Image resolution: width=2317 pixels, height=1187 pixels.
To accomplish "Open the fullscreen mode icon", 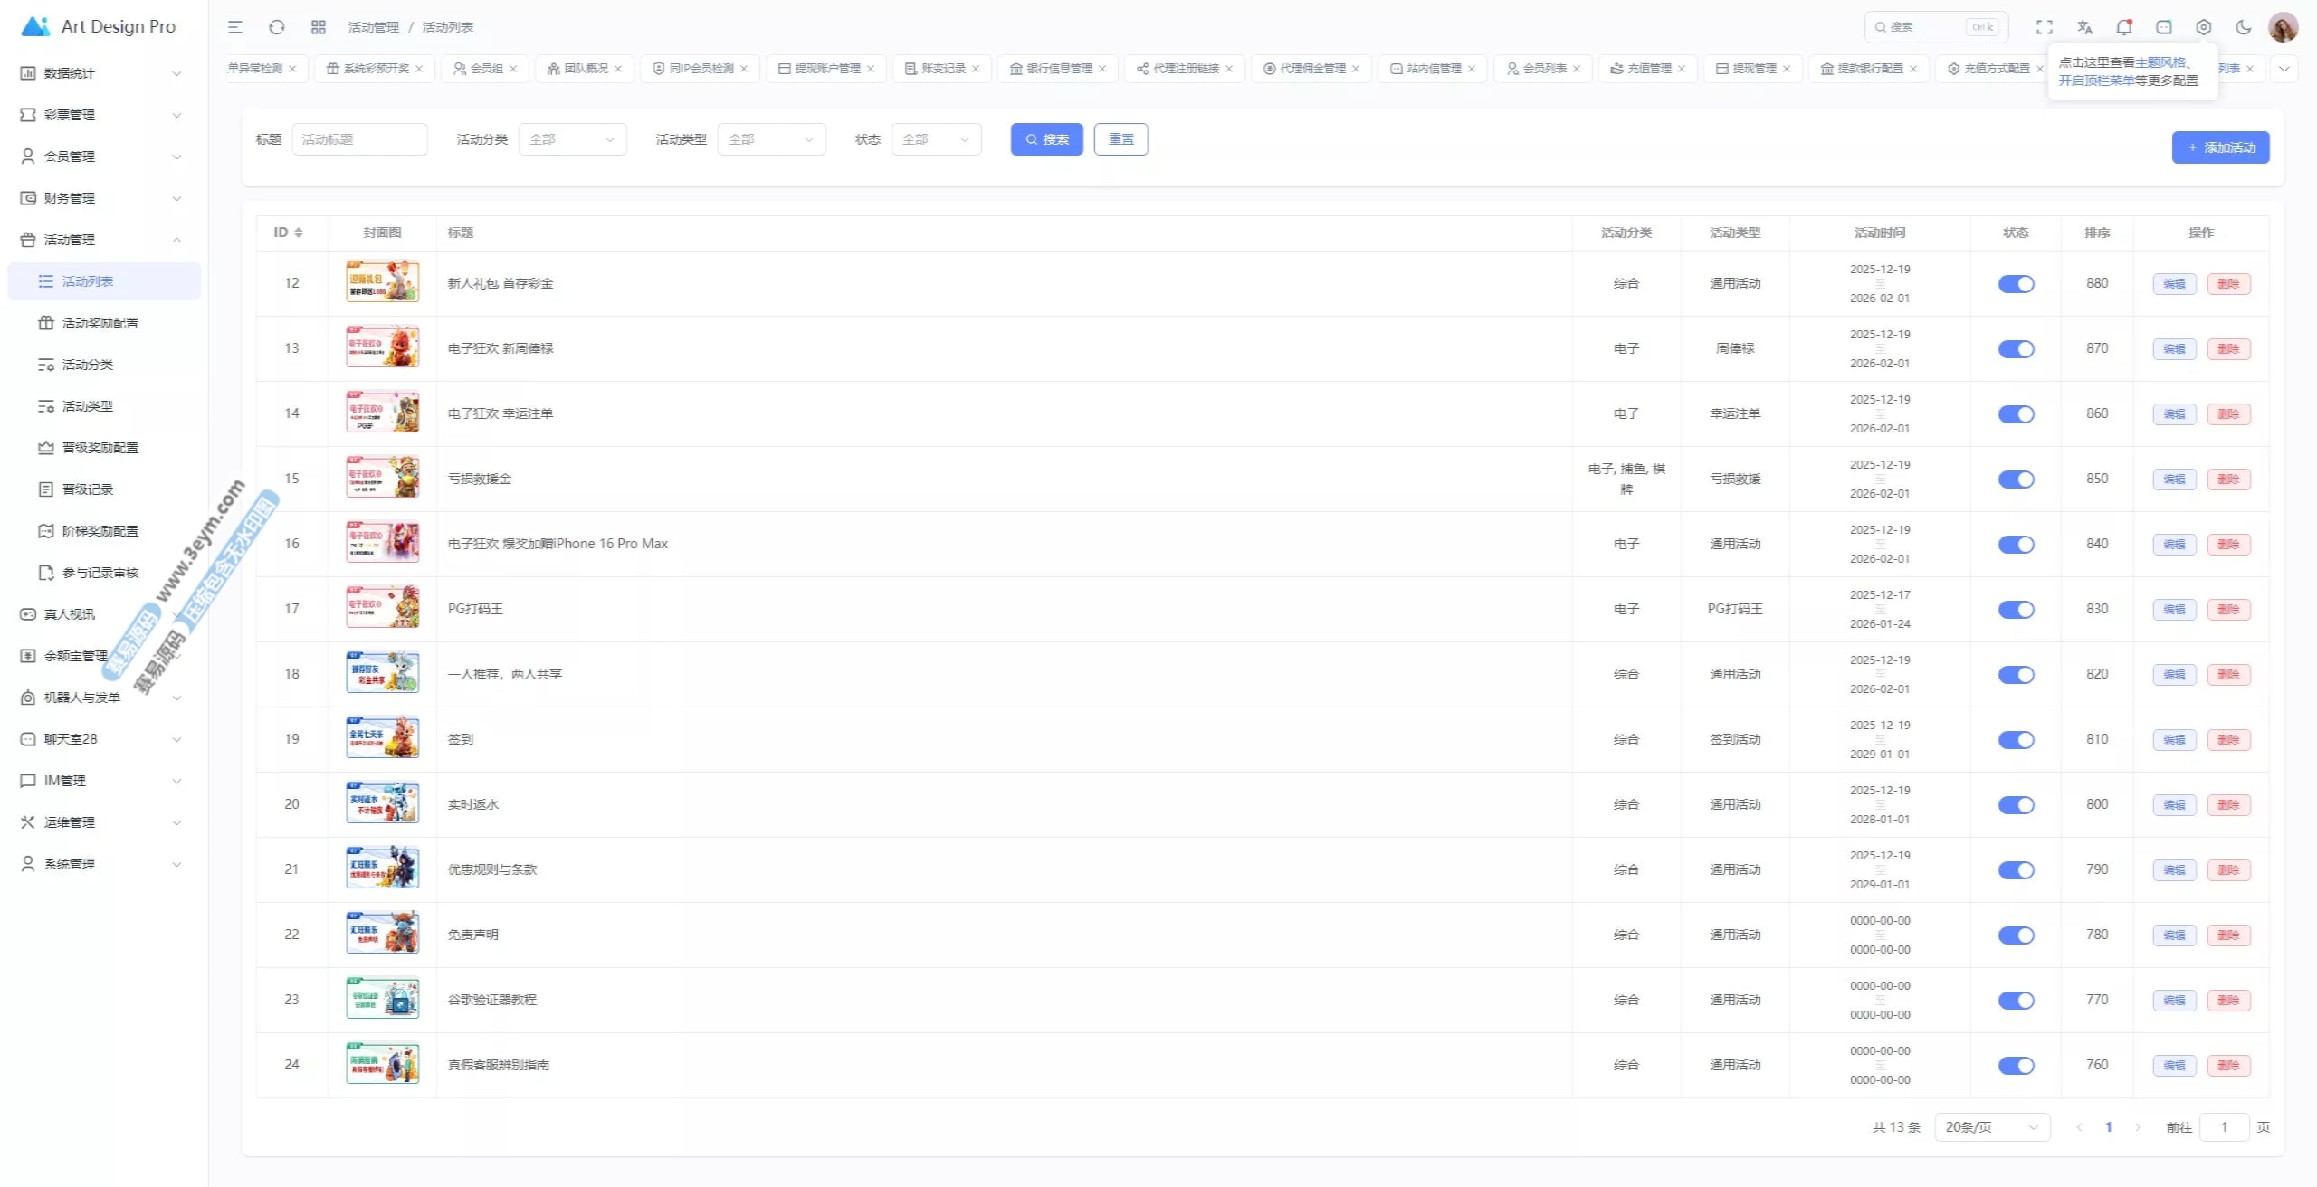I will coord(2045,27).
